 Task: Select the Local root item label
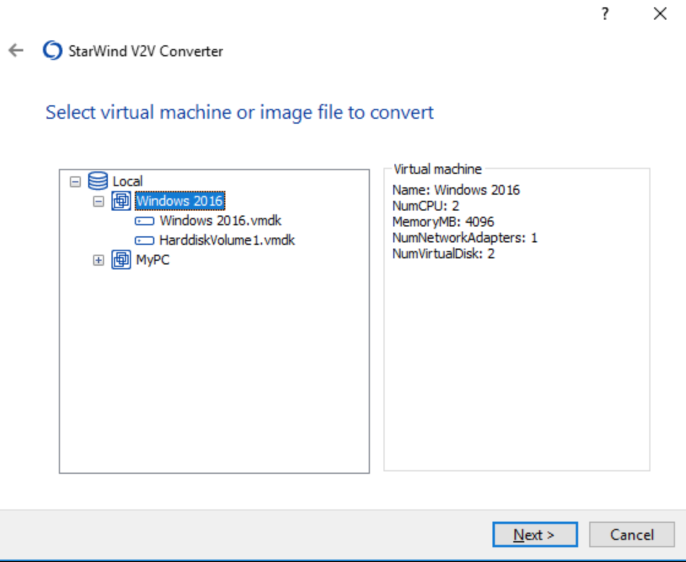[x=127, y=182]
